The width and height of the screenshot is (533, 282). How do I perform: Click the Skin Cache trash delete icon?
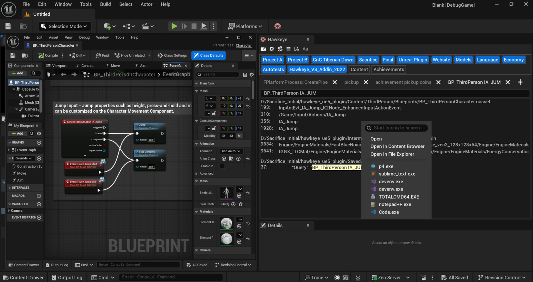click(241, 204)
